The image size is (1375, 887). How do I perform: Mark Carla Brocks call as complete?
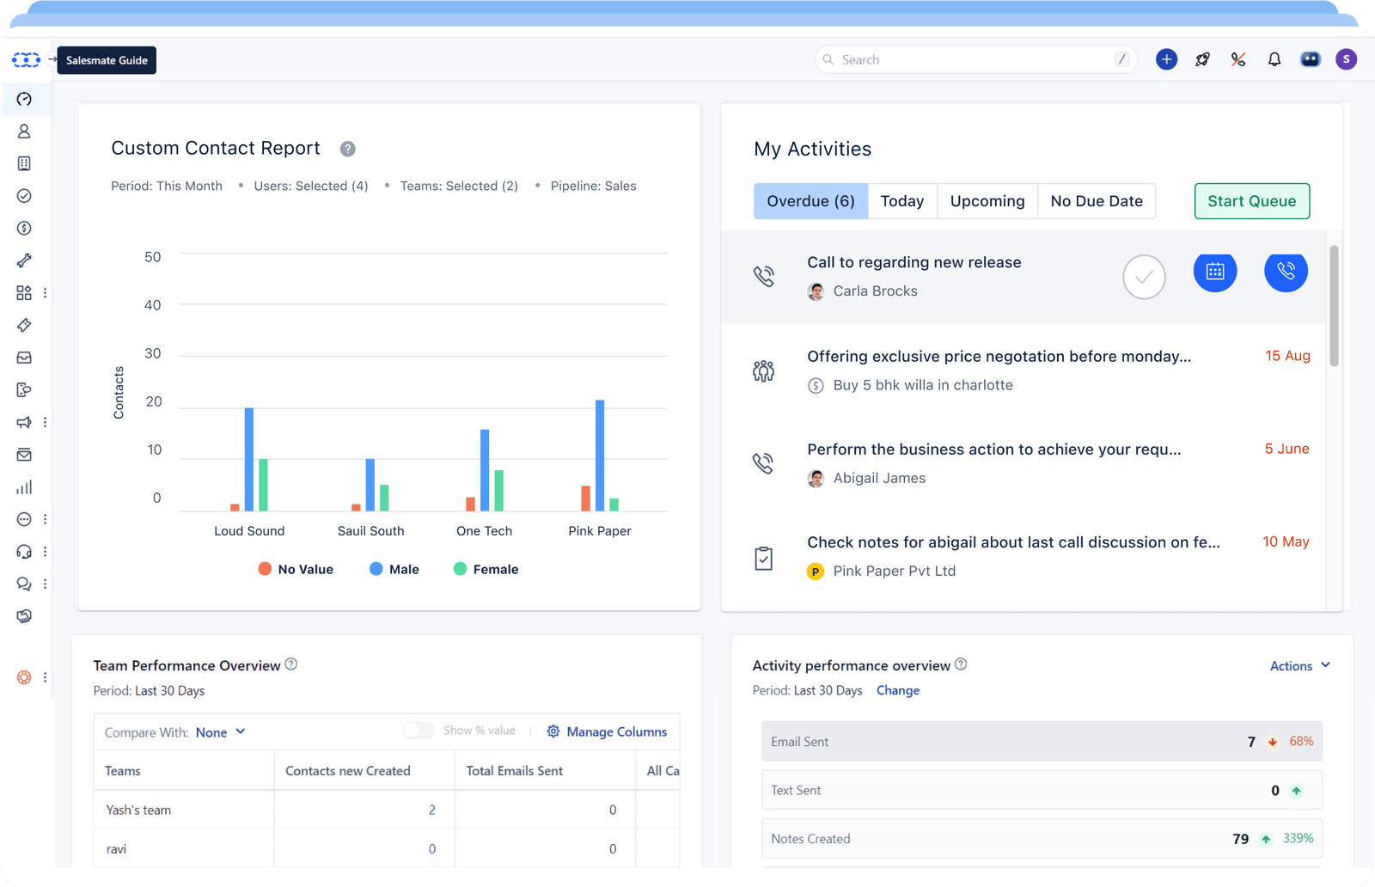pyautogui.click(x=1144, y=278)
